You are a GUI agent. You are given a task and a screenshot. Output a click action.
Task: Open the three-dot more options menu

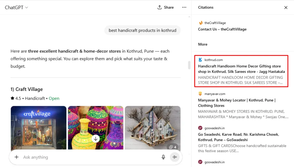[184, 7]
